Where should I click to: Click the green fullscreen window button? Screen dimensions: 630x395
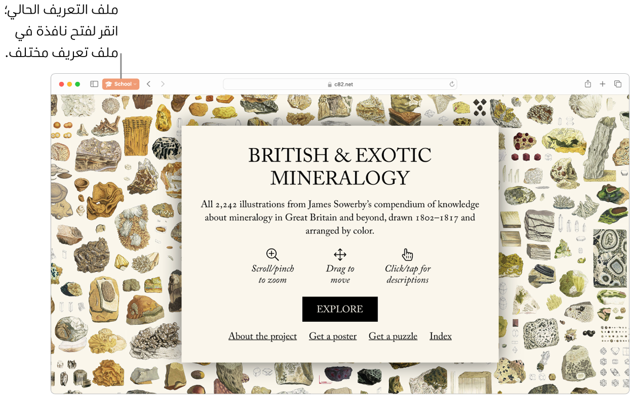[77, 84]
